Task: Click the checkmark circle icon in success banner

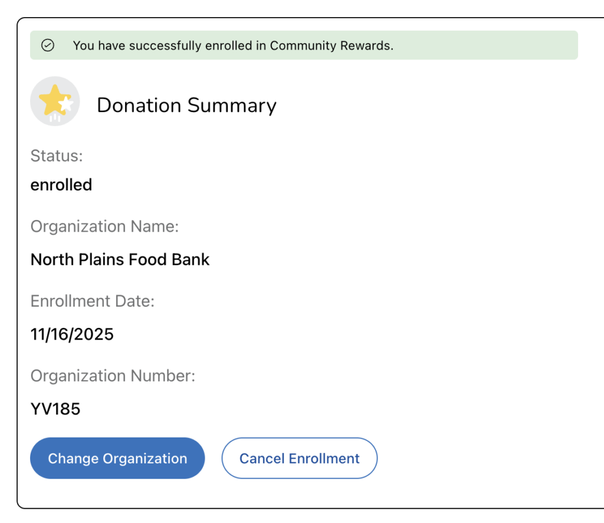Action: [x=48, y=45]
